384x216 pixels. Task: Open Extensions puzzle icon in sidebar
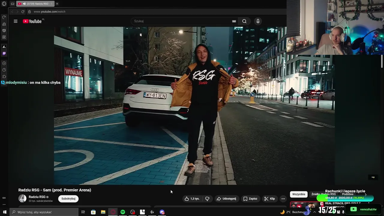click(4, 76)
